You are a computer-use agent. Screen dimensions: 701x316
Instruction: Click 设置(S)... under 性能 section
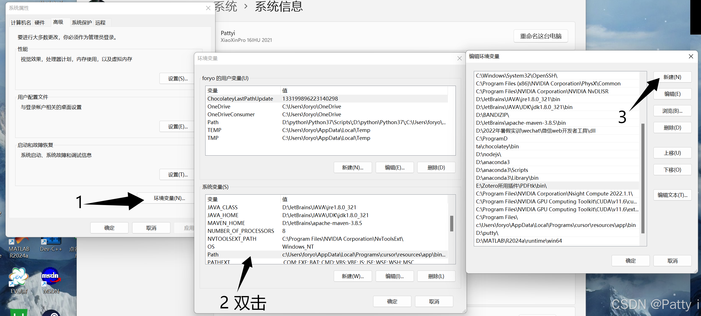pyautogui.click(x=178, y=79)
